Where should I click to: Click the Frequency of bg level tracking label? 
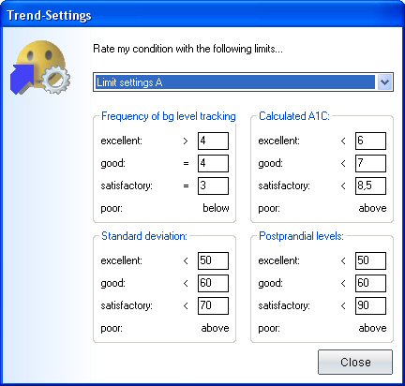tap(169, 116)
